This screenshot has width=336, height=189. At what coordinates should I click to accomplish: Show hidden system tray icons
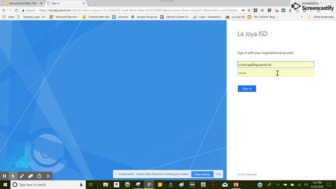click(x=278, y=184)
